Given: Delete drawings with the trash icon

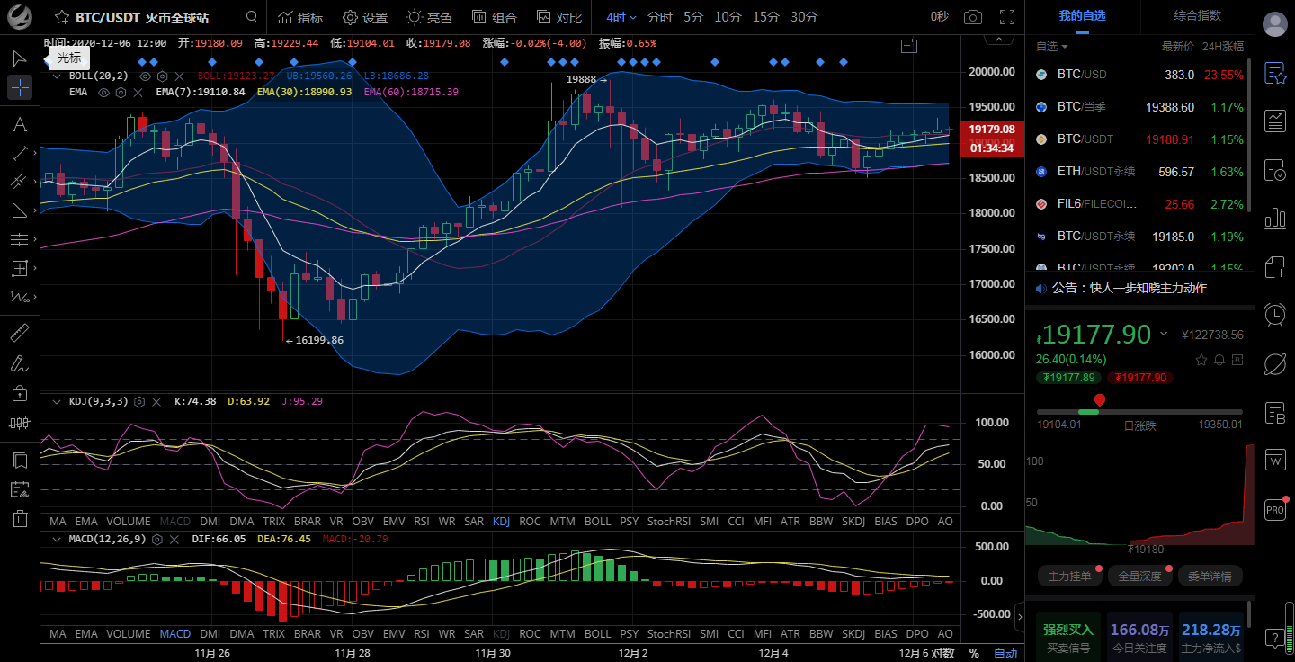Looking at the screenshot, I should 19,518.
